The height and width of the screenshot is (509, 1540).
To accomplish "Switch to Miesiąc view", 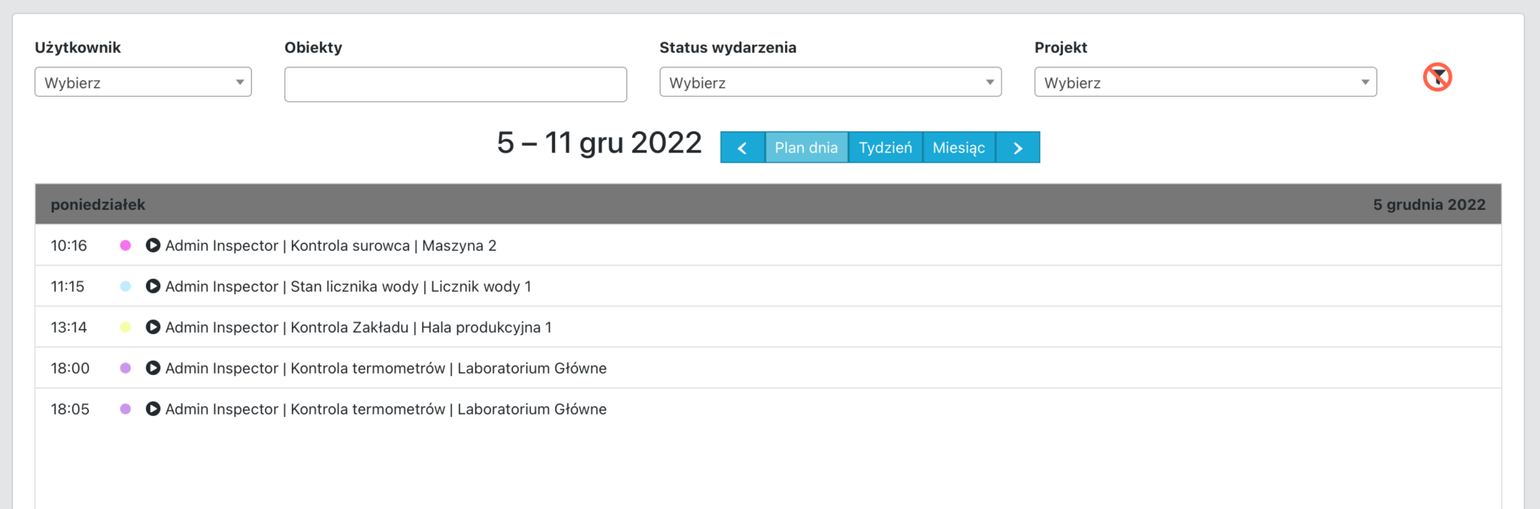I will tap(958, 147).
